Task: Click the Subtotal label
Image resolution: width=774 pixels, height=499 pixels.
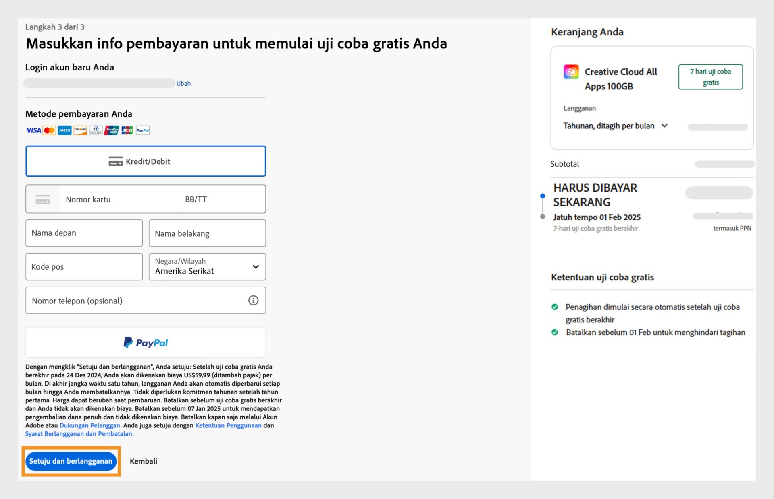Action: (x=564, y=164)
